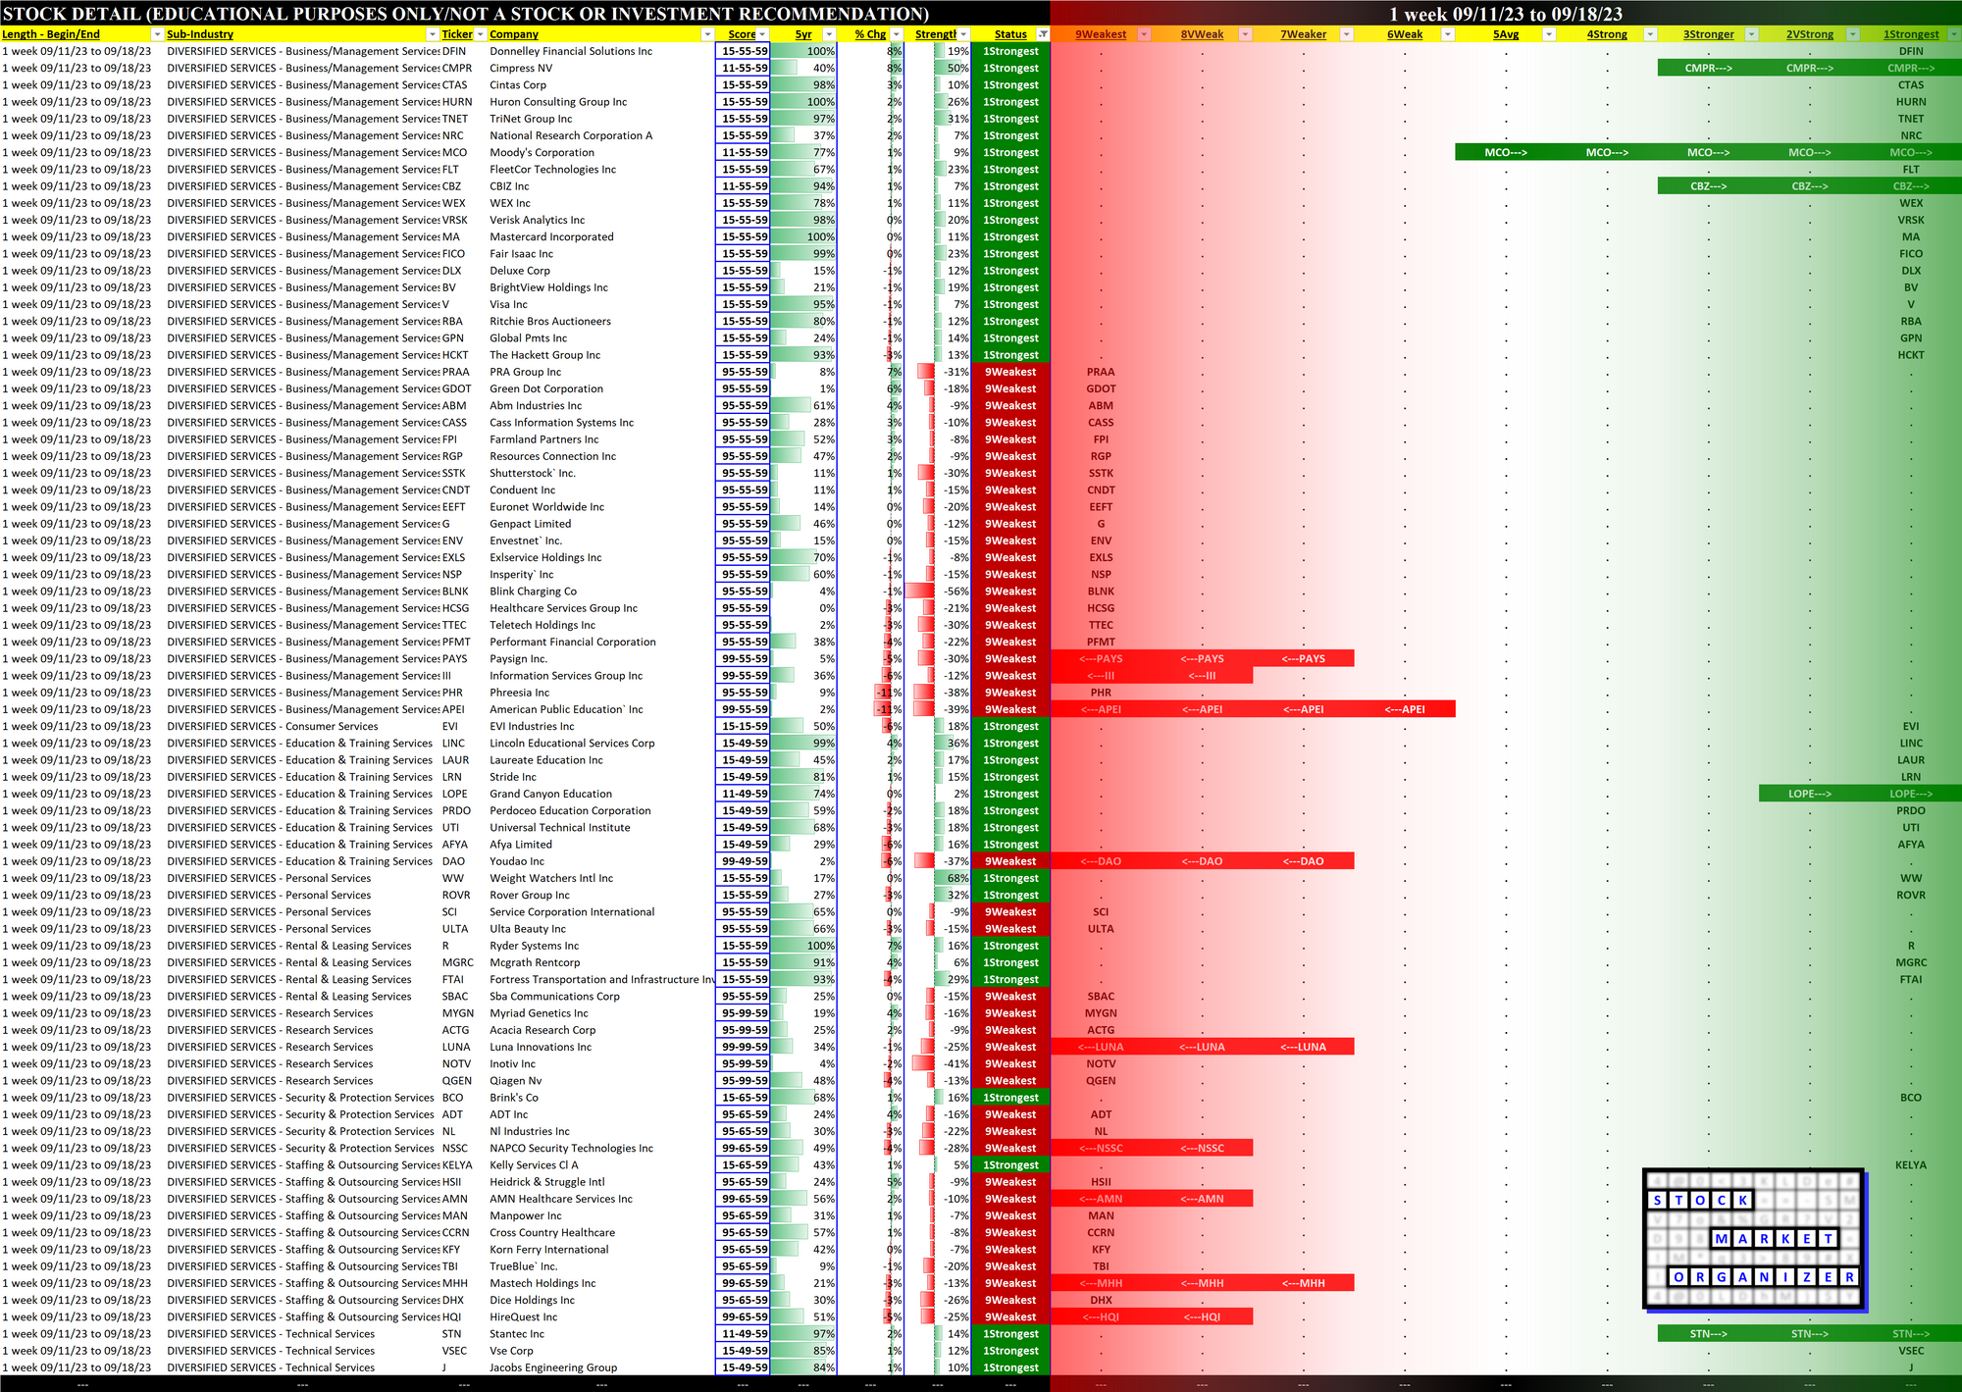Open the 6Weak column filter dropdown
This screenshot has height=1392, width=1962.
click(x=1448, y=34)
